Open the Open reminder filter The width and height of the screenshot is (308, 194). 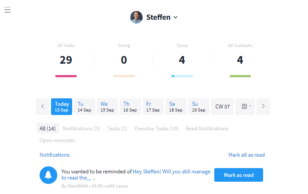57,140
